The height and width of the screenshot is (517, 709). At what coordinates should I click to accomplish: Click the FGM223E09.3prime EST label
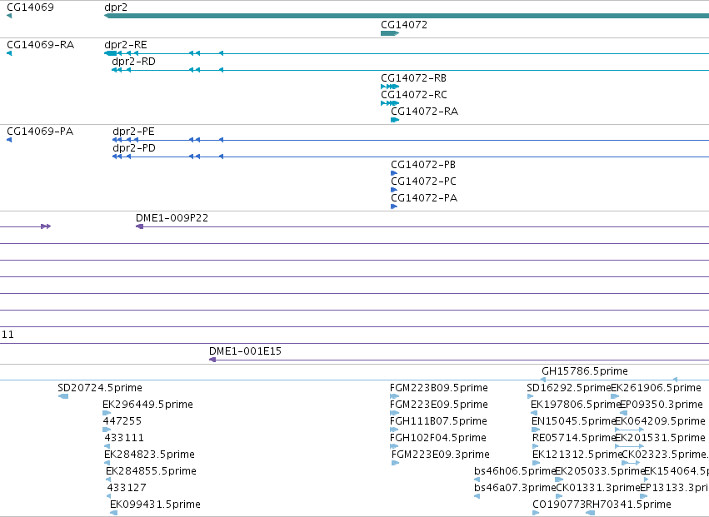(441, 455)
